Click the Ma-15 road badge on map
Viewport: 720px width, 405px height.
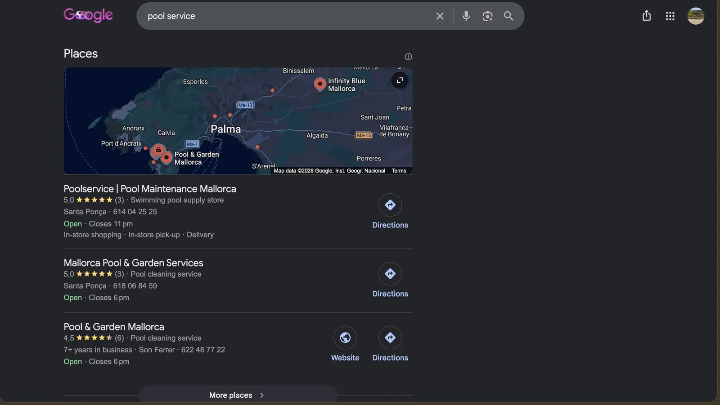[364, 135]
